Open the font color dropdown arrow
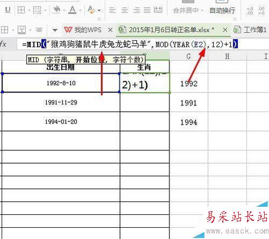This screenshot has width=269, height=239. point(80,10)
